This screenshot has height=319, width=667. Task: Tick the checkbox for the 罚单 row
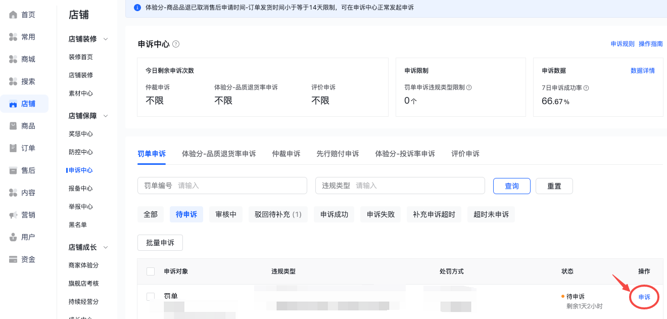coord(151,296)
